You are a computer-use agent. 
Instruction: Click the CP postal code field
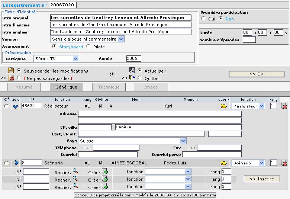[95, 127]
